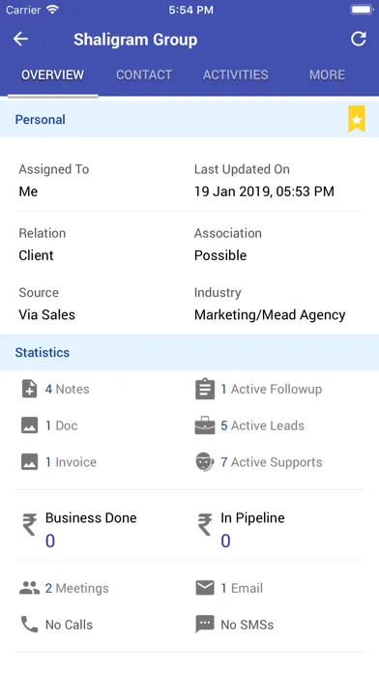The height and width of the screenshot is (673, 379).
Task: Toggle the yellow star favorite bookmark
Action: 357,119
